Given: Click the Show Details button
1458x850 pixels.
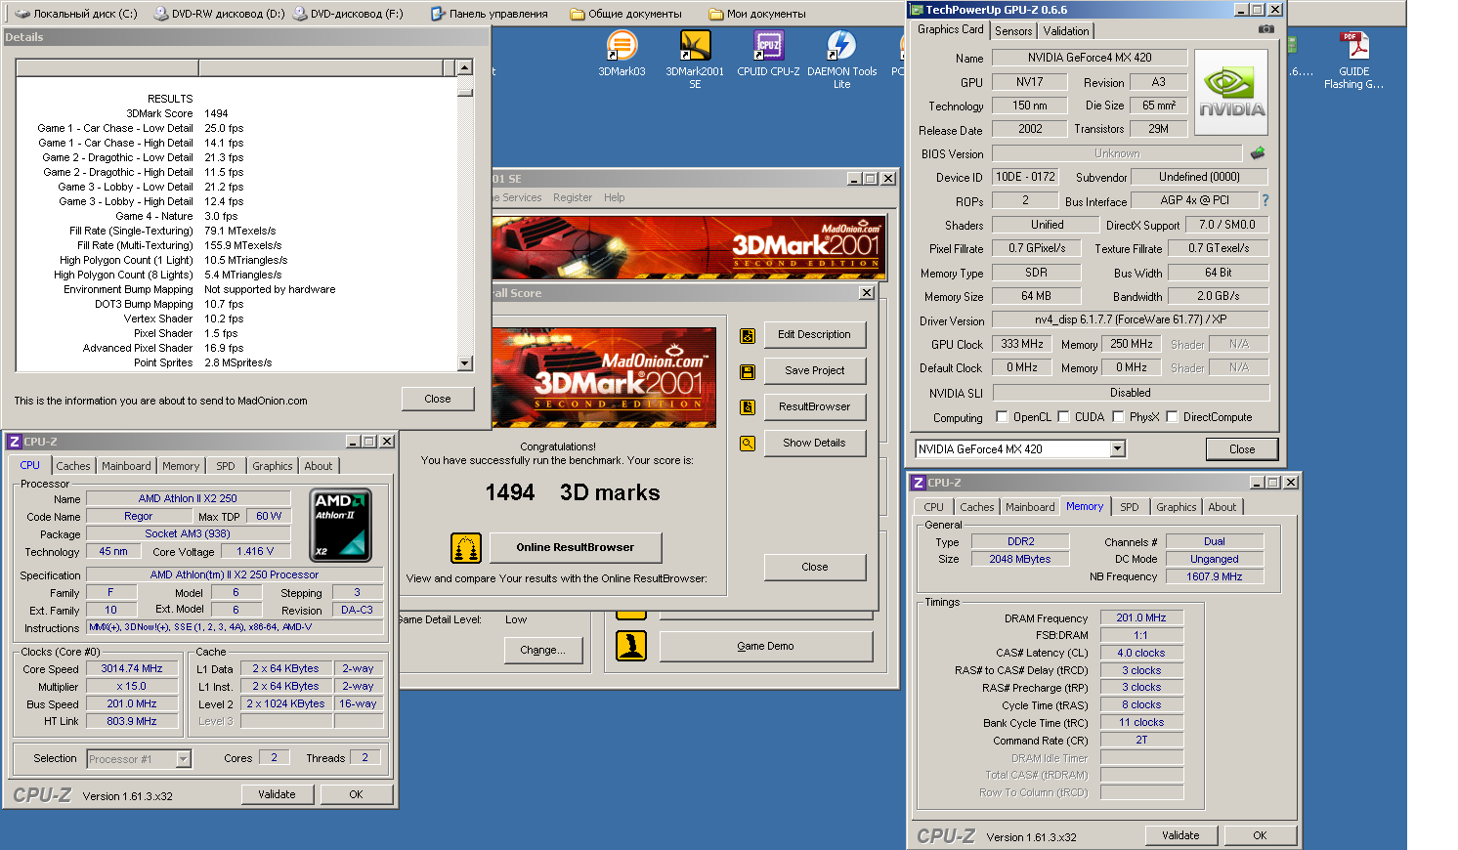Looking at the screenshot, I should (x=814, y=444).
